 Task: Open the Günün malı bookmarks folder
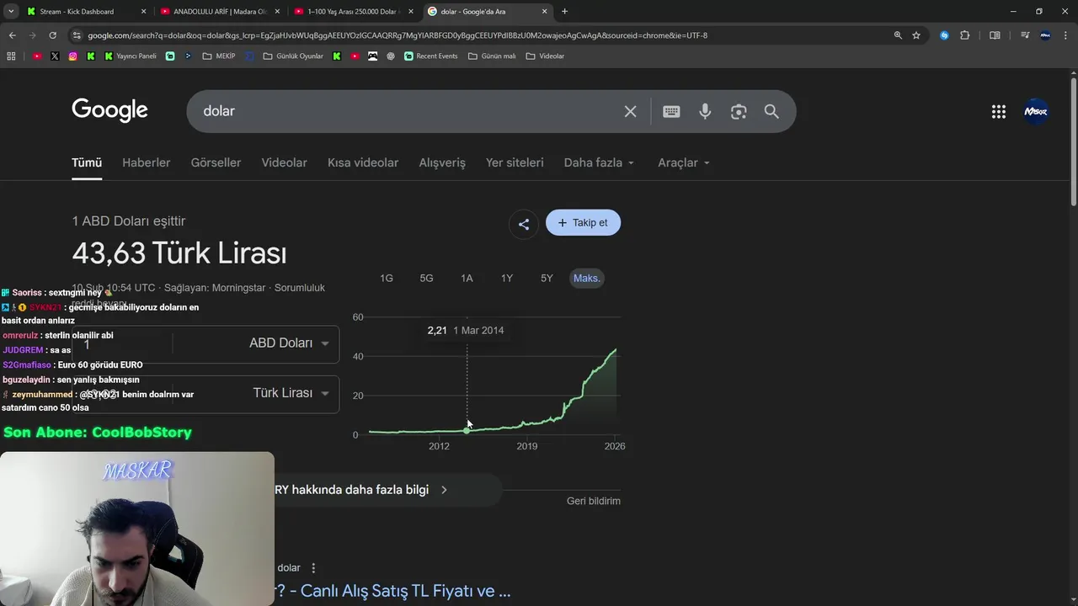[492, 56]
